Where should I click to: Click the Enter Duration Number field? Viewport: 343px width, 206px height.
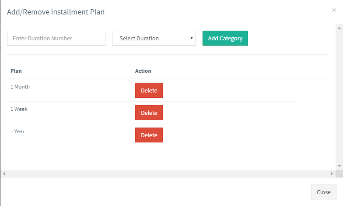coord(56,38)
